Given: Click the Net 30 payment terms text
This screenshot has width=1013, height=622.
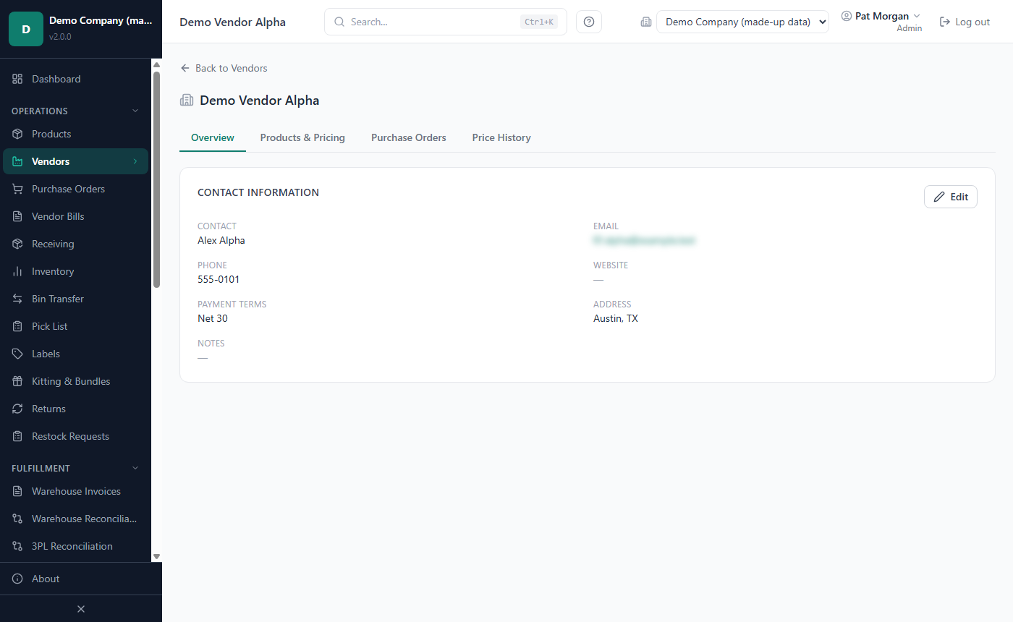Looking at the screenshot, I should 213,318.
